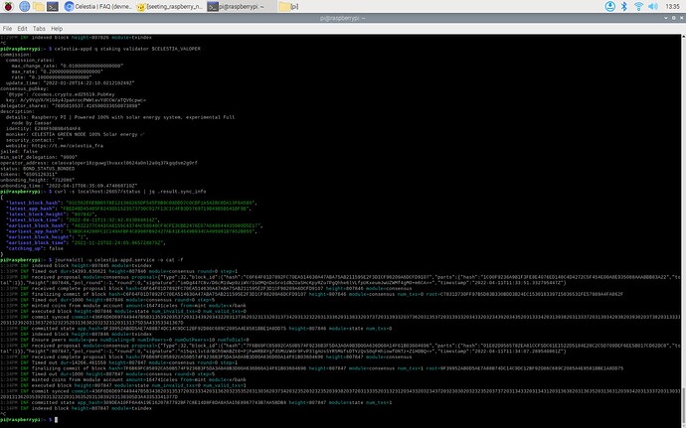Click the 'status: BOND_STATUS_BONDED' line
The width and height of the screenshot is (686, 428).
coord(37,168)
